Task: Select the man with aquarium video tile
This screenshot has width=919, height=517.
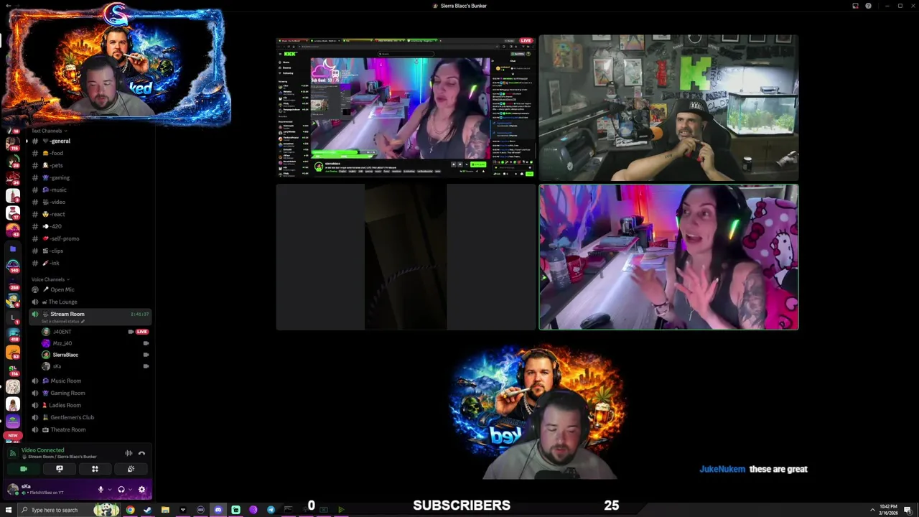Action: [668, 108]
